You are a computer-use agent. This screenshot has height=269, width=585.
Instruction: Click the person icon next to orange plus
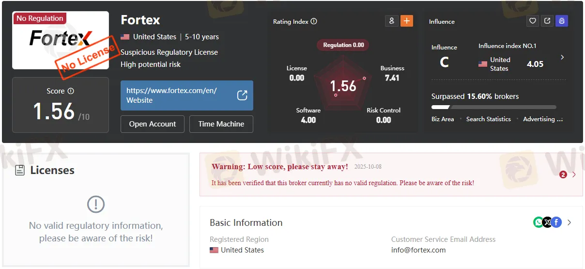pos(391,21)
